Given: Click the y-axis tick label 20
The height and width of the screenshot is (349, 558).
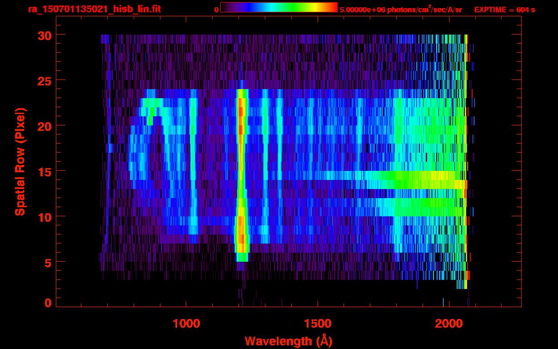Looking at the screenshot, I should coord(45,126).
